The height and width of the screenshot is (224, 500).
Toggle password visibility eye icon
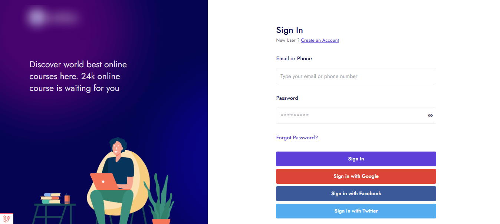coord(430,116)
